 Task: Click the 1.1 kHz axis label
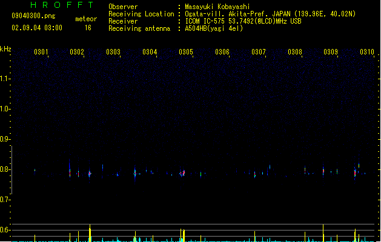pyautogui.click(x=5, y=79)
